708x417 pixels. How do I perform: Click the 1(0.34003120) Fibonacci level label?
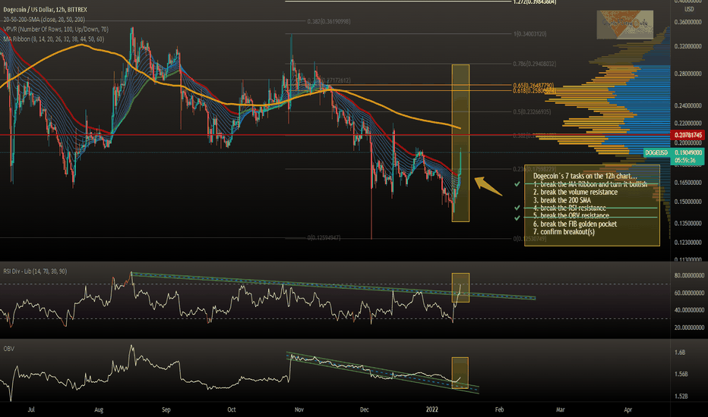[529, 34]
